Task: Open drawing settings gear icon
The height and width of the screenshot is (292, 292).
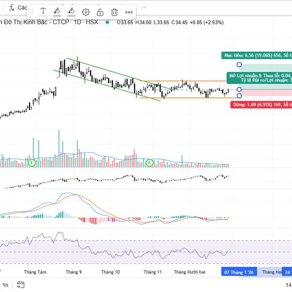Action: click(x=86, y=12)
